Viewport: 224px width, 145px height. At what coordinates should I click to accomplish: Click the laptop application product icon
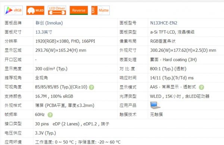click(155, 105)
